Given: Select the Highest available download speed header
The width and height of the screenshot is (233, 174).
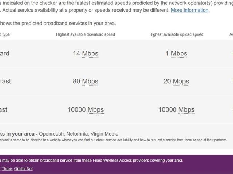Looking at the screenshot, I should coord(86,34).
